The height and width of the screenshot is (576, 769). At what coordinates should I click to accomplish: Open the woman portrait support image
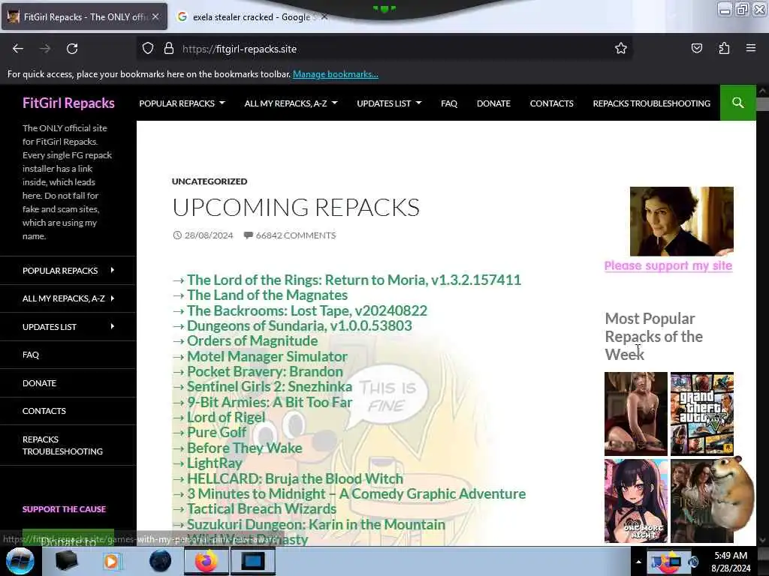(x=682, y=221)
